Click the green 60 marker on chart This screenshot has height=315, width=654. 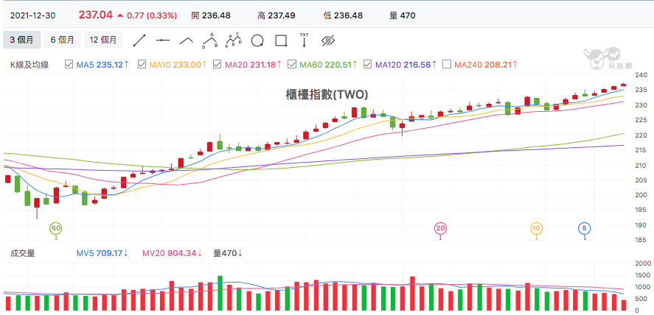pos(56,228)
